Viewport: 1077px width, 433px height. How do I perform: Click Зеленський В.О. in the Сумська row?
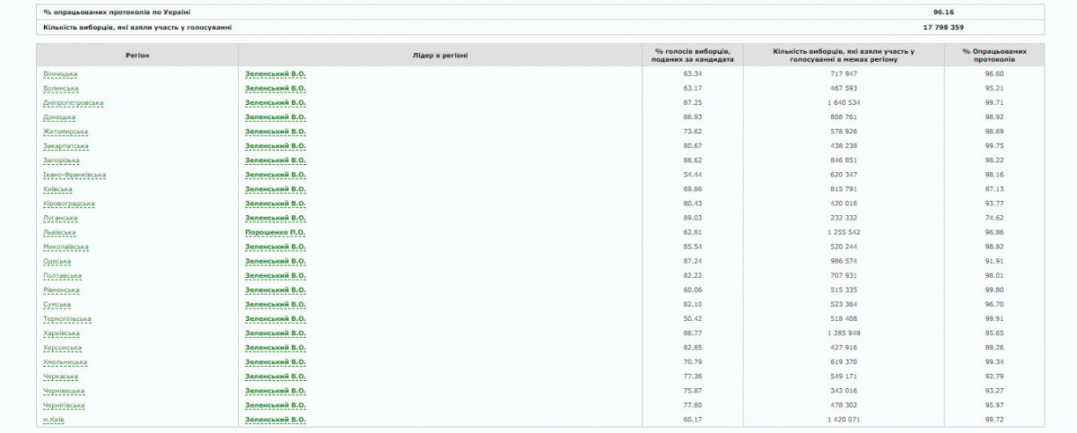(276, 304)
